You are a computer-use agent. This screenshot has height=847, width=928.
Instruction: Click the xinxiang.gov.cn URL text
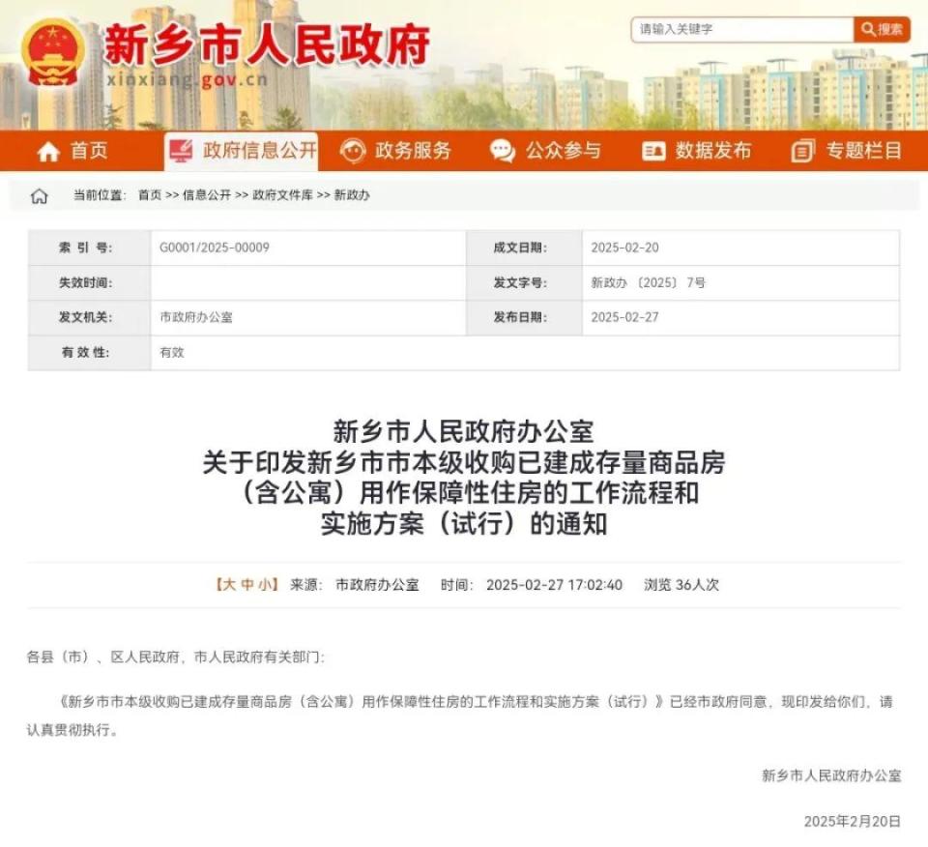pos(187,79)
